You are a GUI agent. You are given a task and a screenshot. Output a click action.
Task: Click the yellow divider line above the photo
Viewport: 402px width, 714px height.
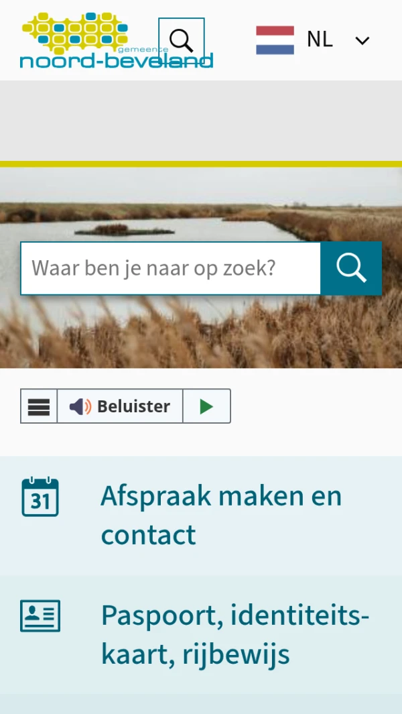201,164
